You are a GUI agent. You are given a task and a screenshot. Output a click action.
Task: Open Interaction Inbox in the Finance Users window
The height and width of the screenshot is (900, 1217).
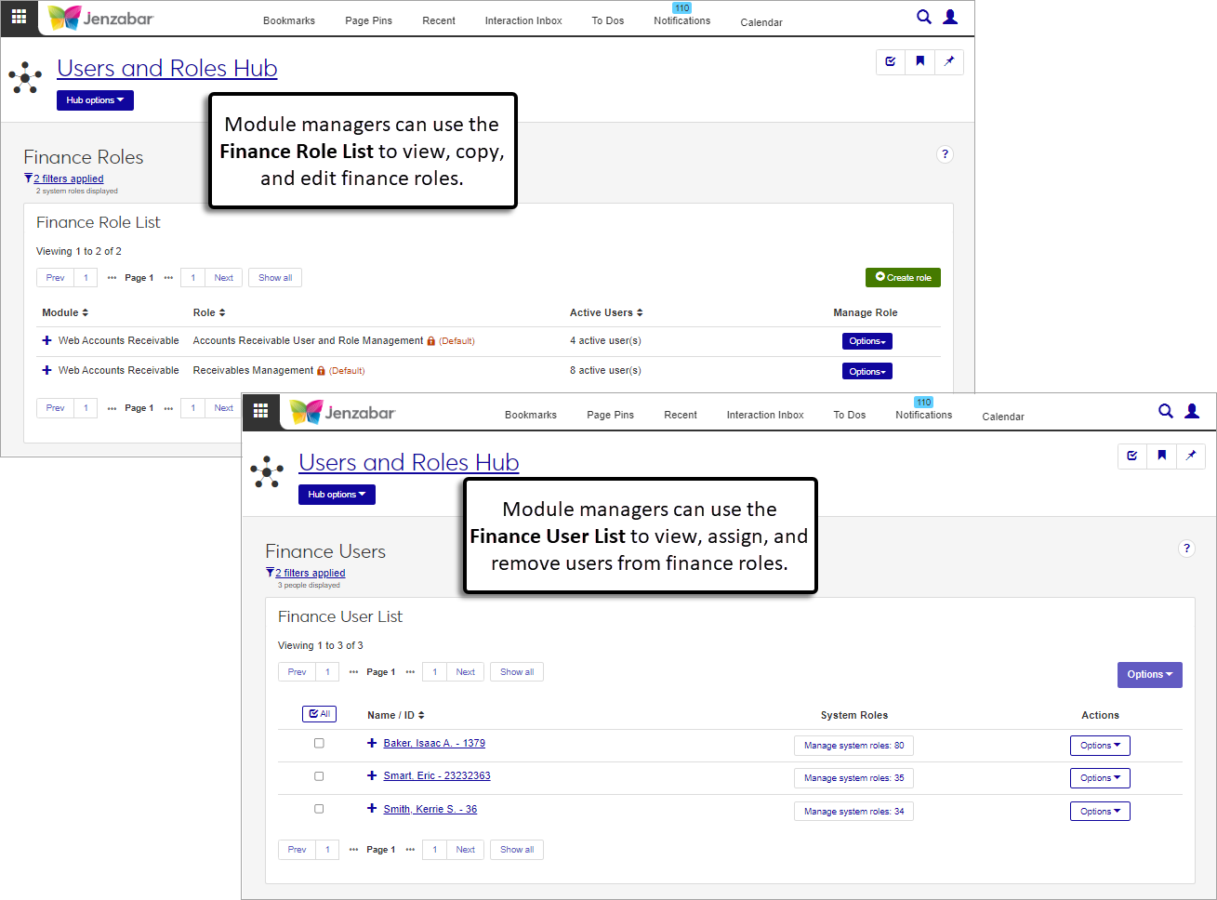(764, 415)
